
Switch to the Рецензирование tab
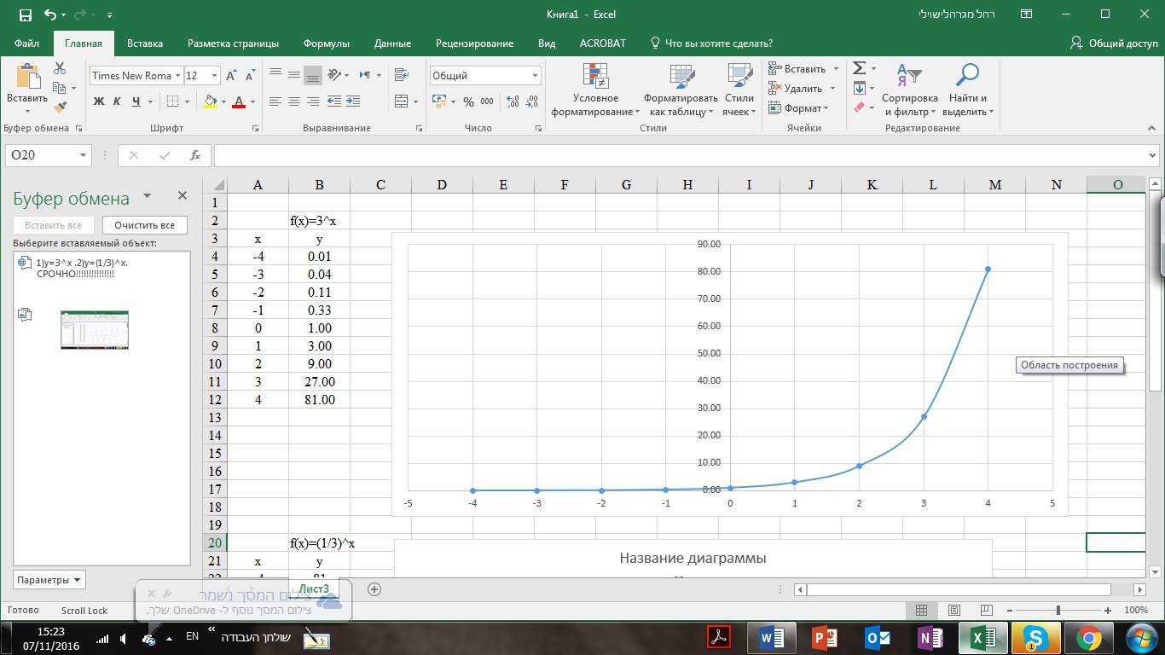[474, 43]
